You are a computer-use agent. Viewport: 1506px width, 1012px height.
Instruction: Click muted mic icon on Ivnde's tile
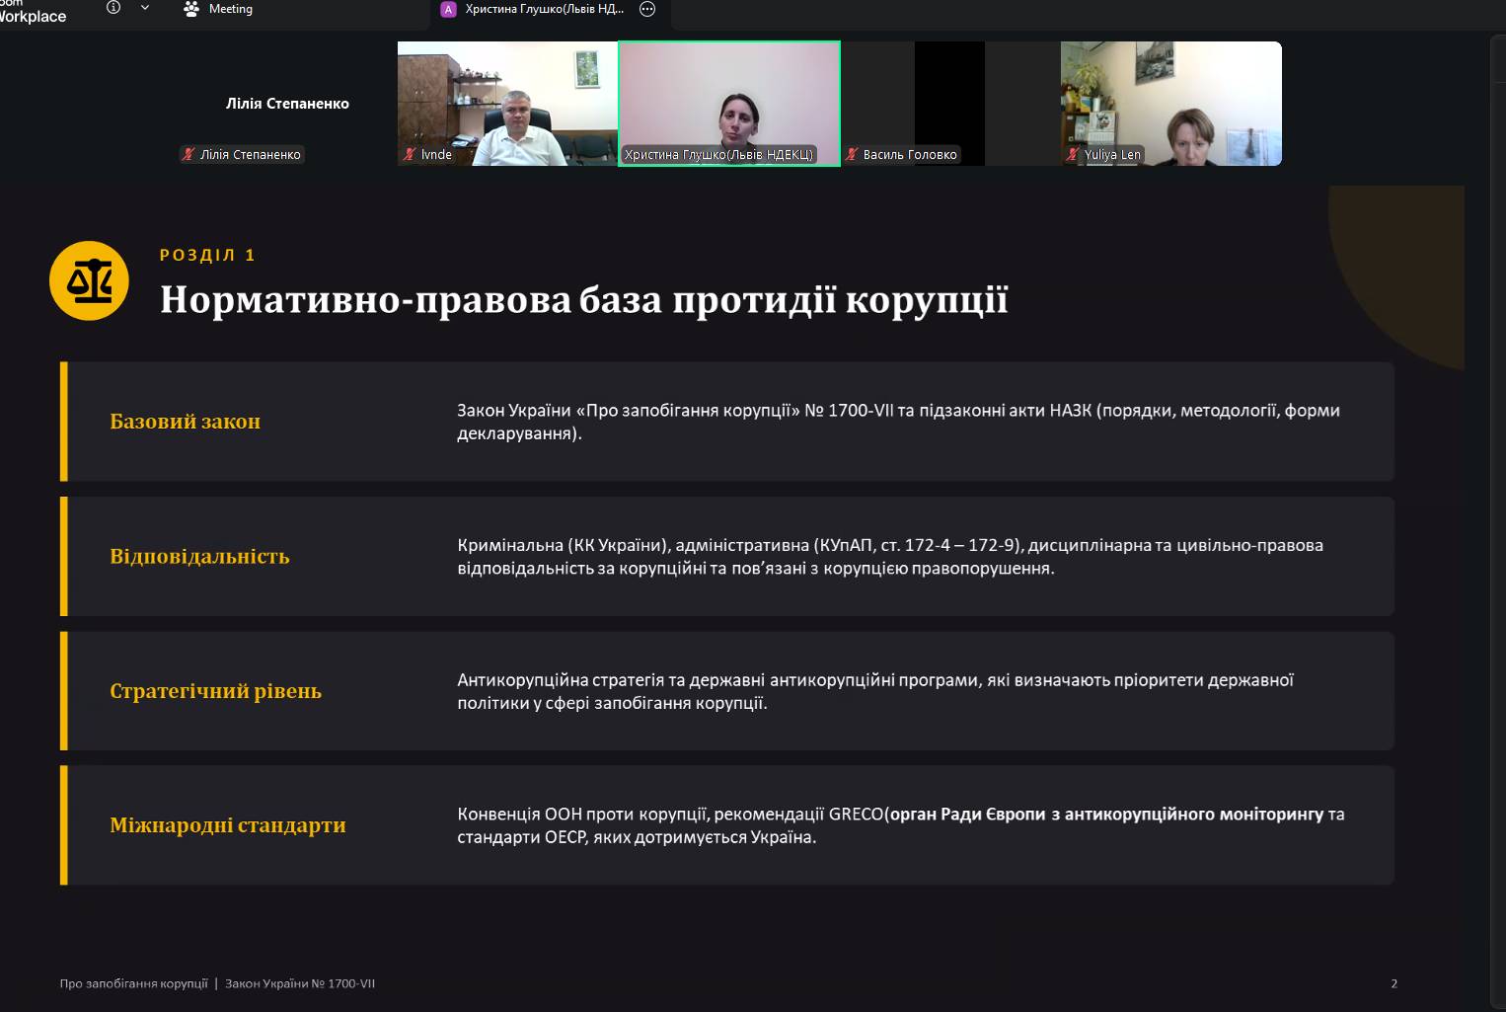(x=409, y=154)
